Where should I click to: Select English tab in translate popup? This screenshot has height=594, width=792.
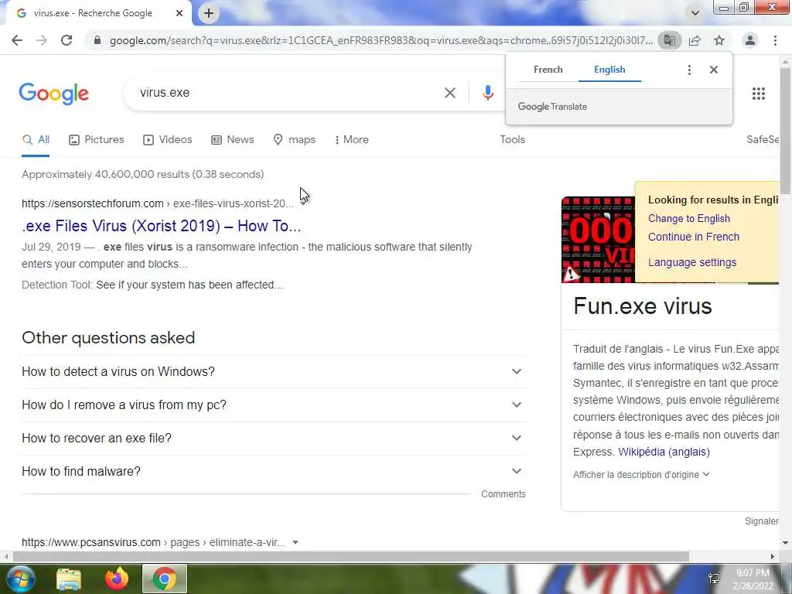609,70
